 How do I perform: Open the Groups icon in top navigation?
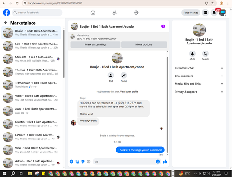click(136, 13)
